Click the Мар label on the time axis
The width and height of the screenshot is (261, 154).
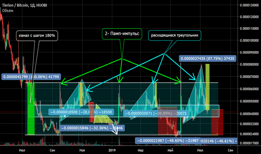tap(141, 150)
